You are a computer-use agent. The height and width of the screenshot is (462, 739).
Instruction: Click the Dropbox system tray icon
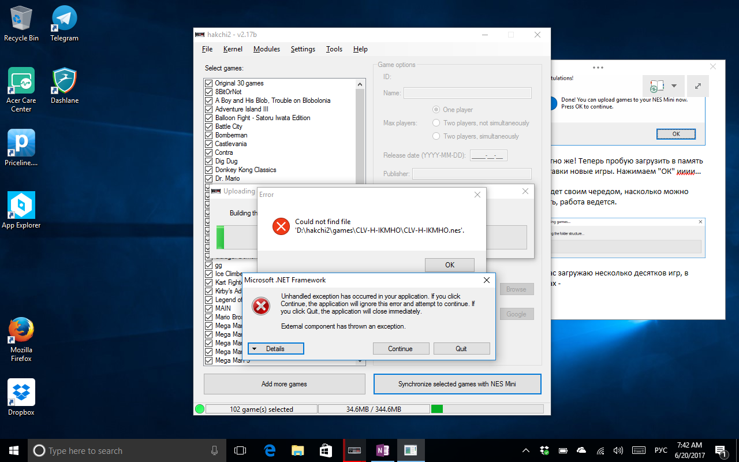(x=544, y=450)
